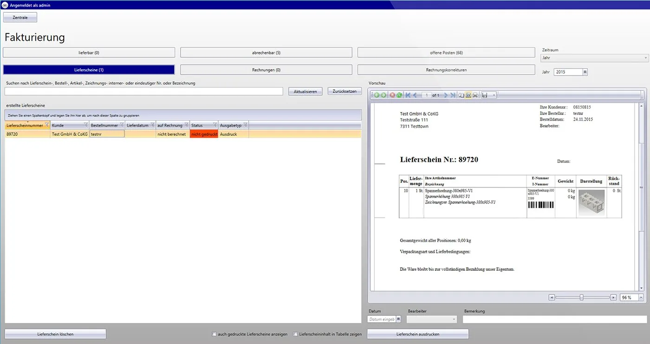Stop loading with the red stop icon

click(392, 95)
